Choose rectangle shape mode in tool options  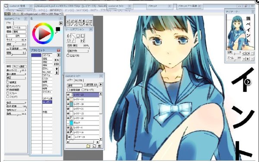pyautogui.click(x=82, y=36)
